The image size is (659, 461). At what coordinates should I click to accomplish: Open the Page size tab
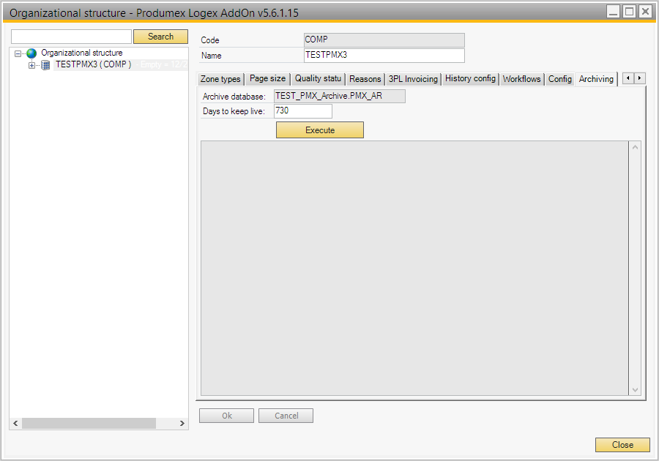(267, 79)
